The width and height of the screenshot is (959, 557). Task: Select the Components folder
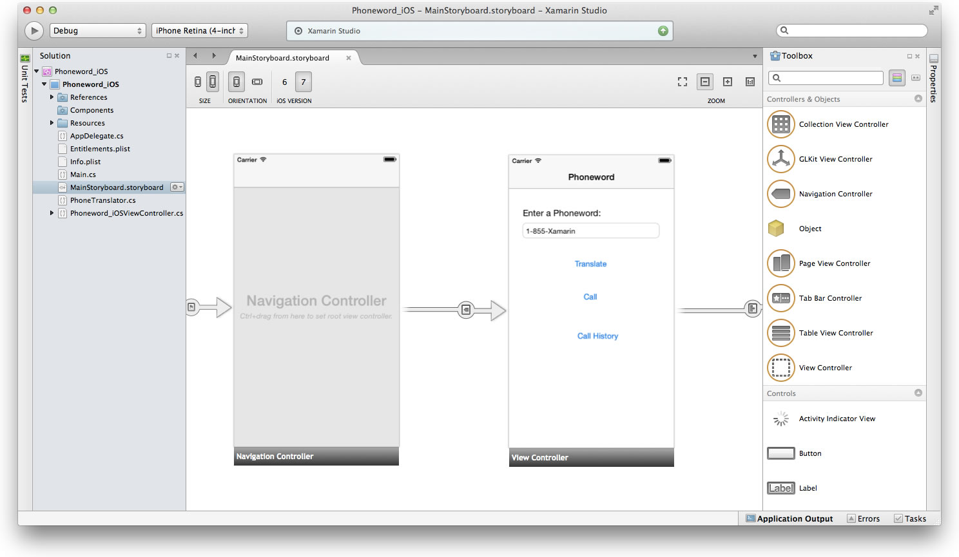[x=92, y=110]
